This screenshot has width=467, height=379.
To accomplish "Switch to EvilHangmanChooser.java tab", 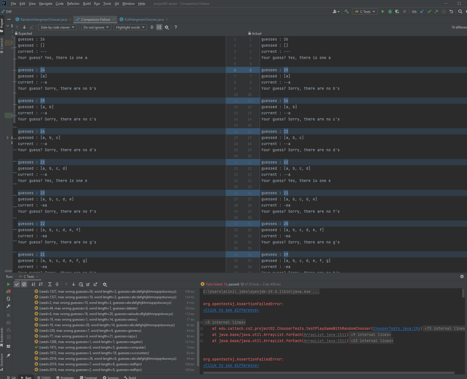I will [x=144, y=19].
